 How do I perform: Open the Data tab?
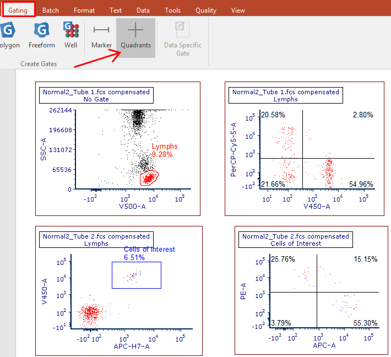tap(143, 10)
